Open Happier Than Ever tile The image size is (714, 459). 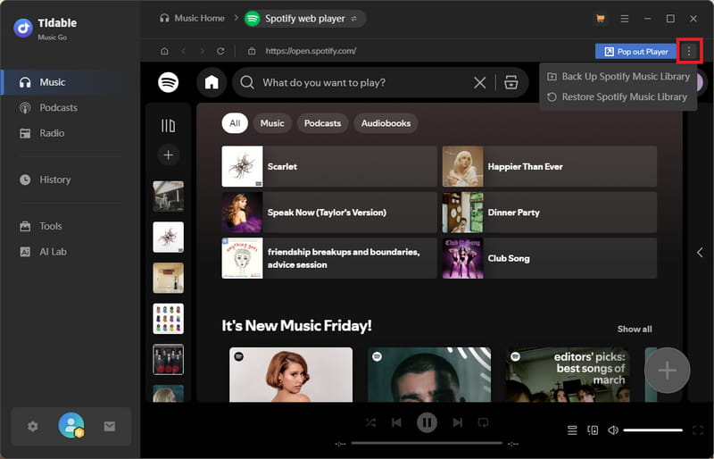(x=550, y=166)
